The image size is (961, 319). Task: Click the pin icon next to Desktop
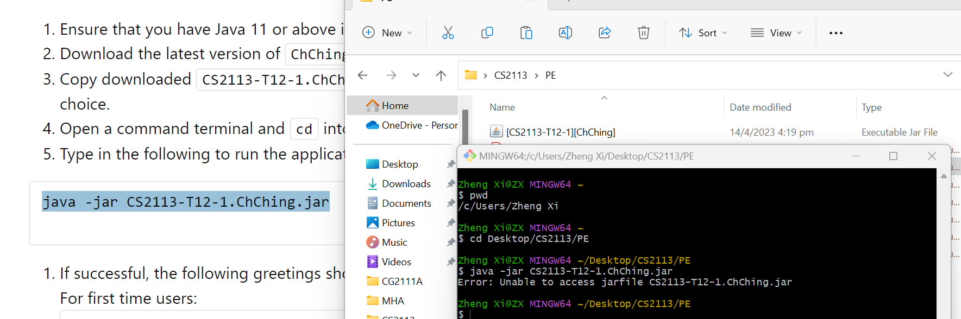pos(450,164)
